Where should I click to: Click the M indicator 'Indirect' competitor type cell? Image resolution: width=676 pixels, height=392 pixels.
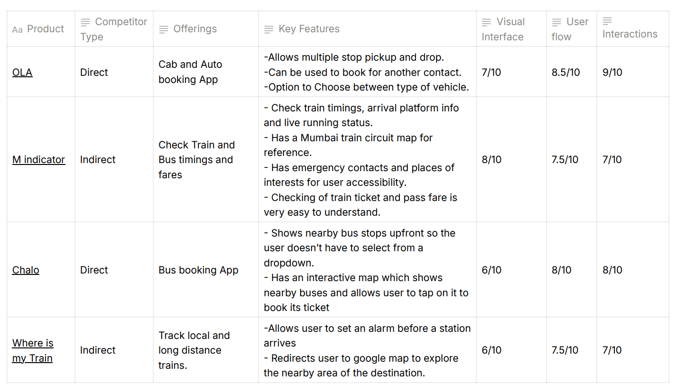[x=98, y=160]
